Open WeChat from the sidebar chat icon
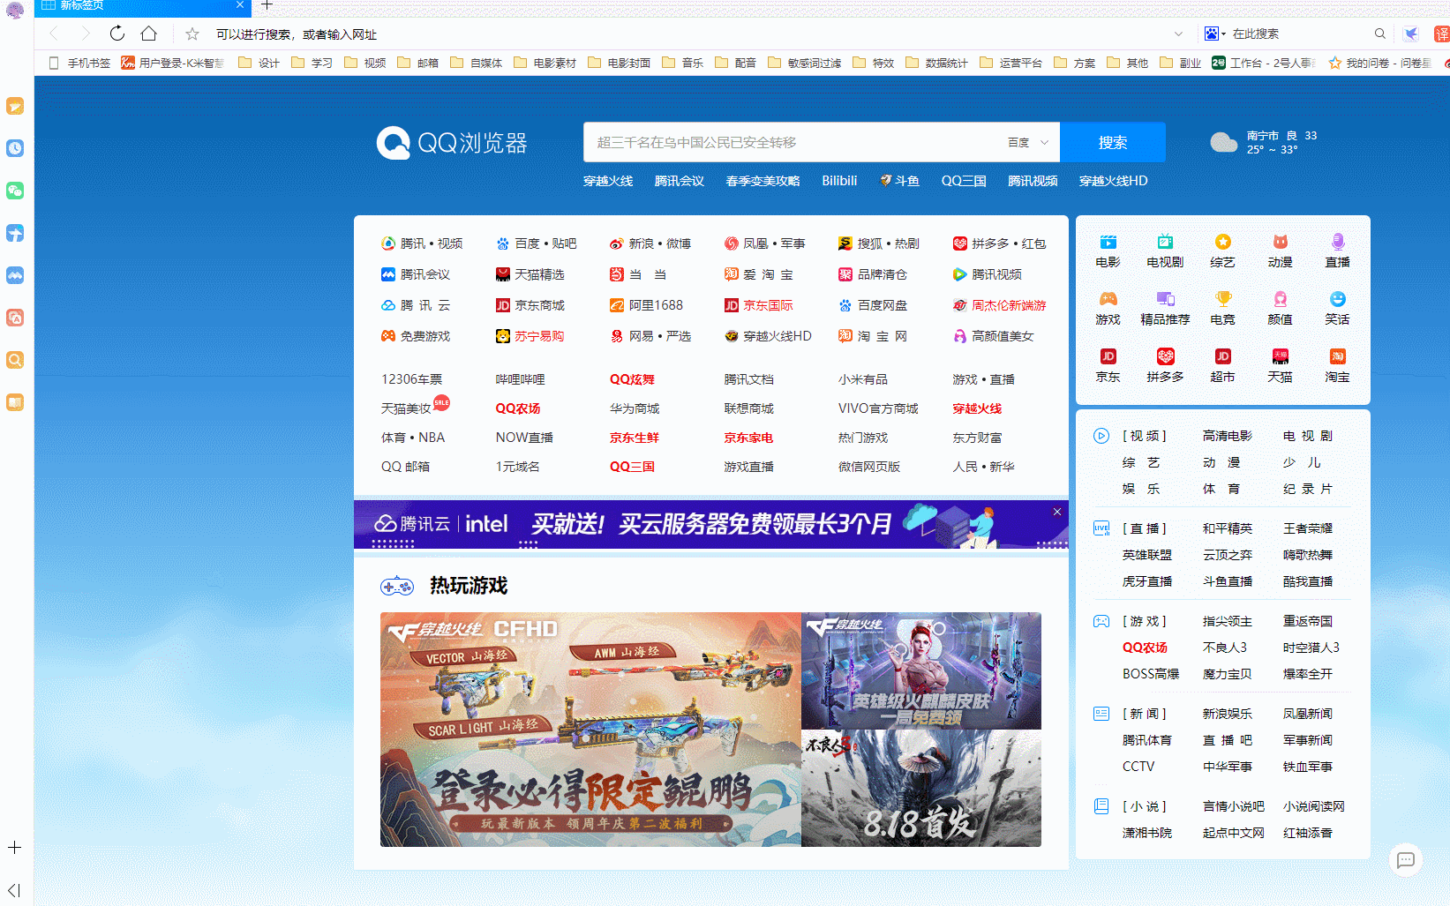This screenshot has height=906, width=1450. [14, 191]
